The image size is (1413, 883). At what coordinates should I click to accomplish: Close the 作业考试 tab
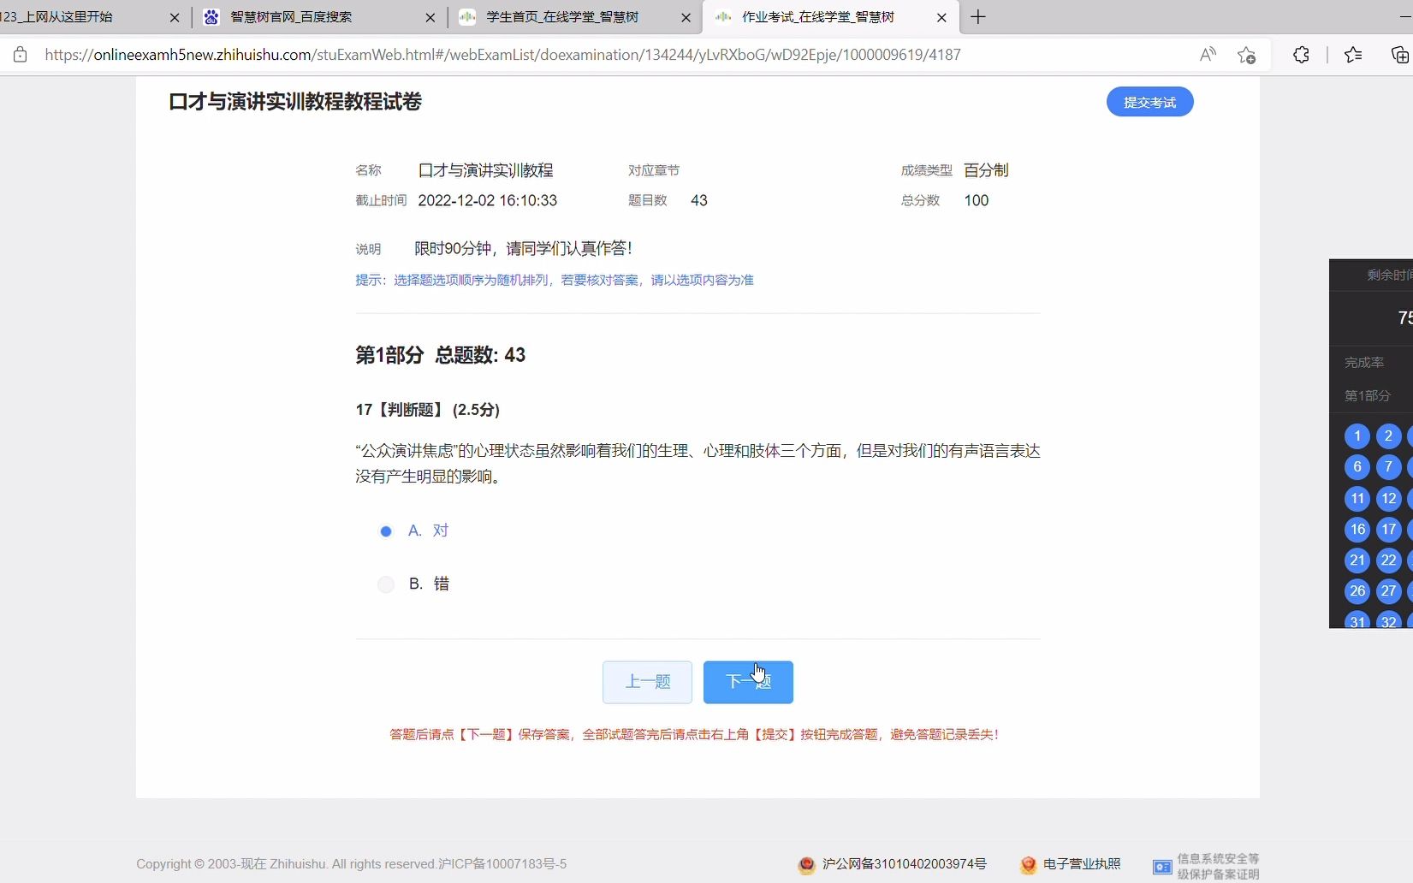tap(941, 17)
